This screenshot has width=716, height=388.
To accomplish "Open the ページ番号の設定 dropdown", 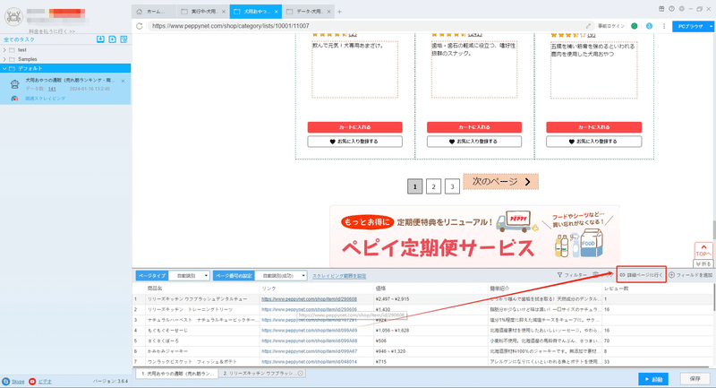I will [x=281, y=276].
